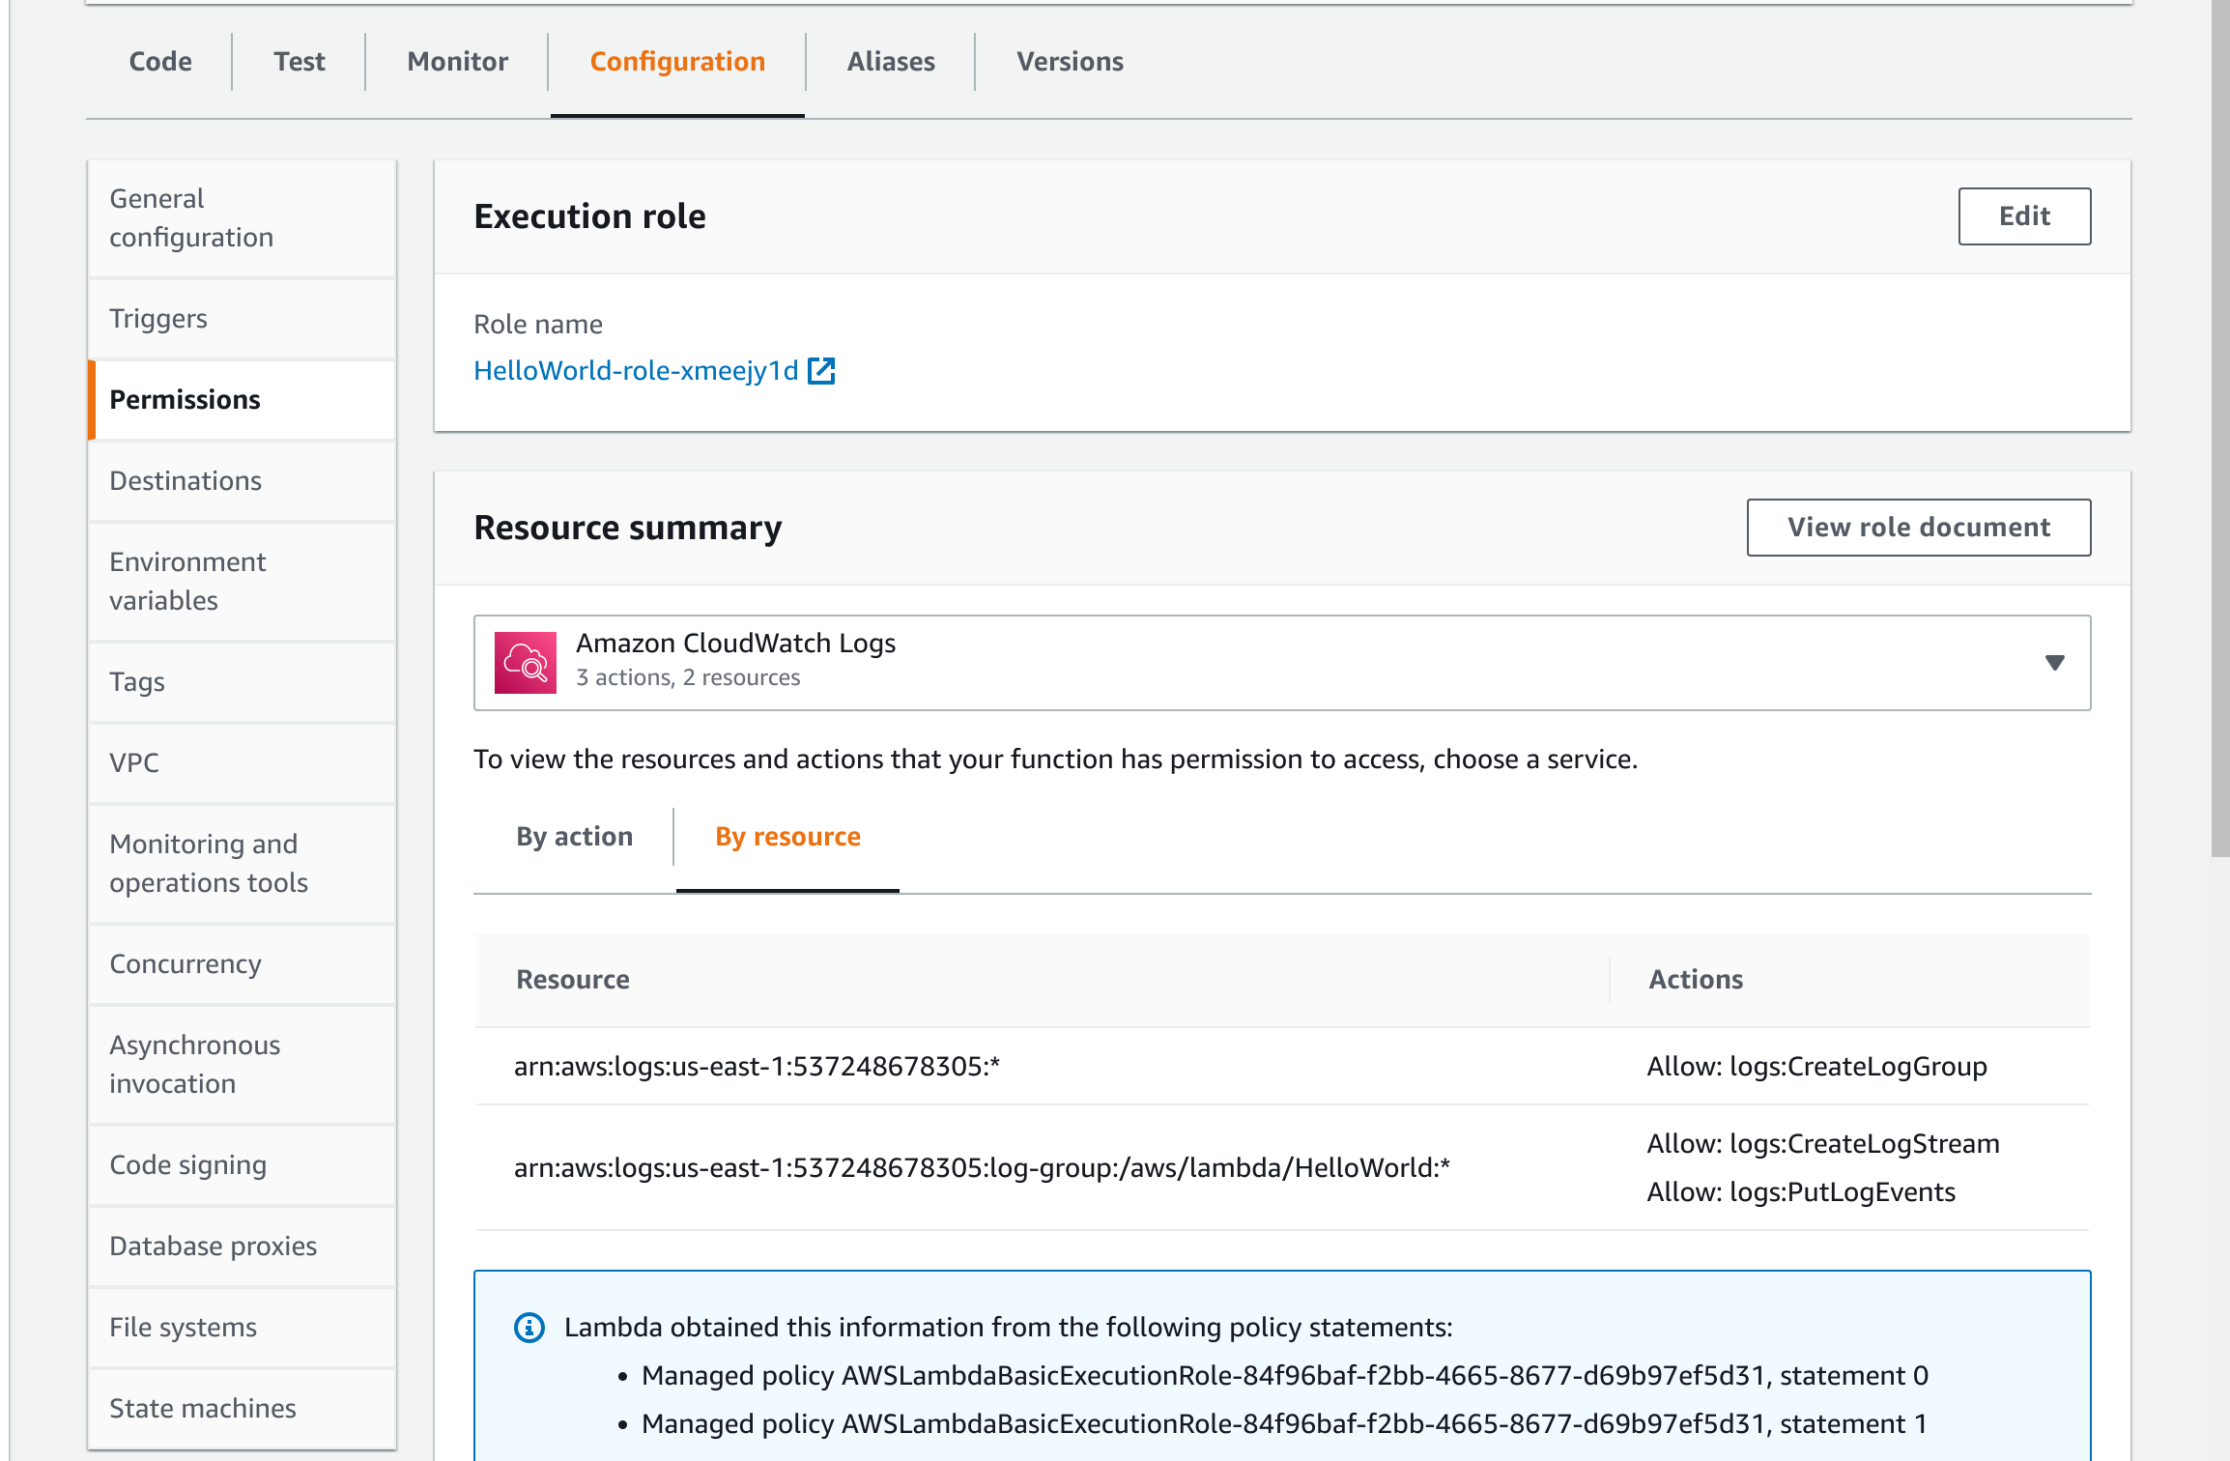Go to the Monitor tab
2230x1461 pixels.
tap(457, 62)
